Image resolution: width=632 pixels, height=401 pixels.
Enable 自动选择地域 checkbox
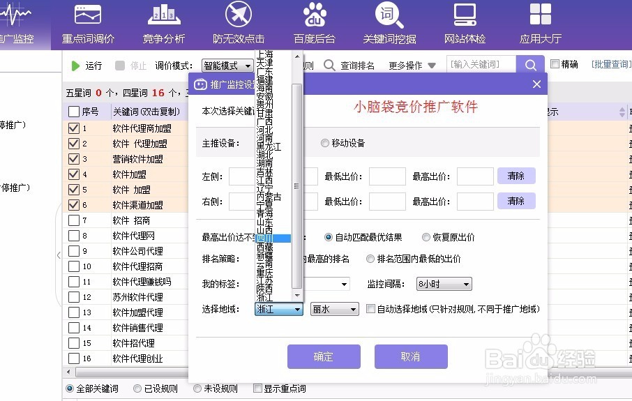pyautogui.click(x=370, y=309)
